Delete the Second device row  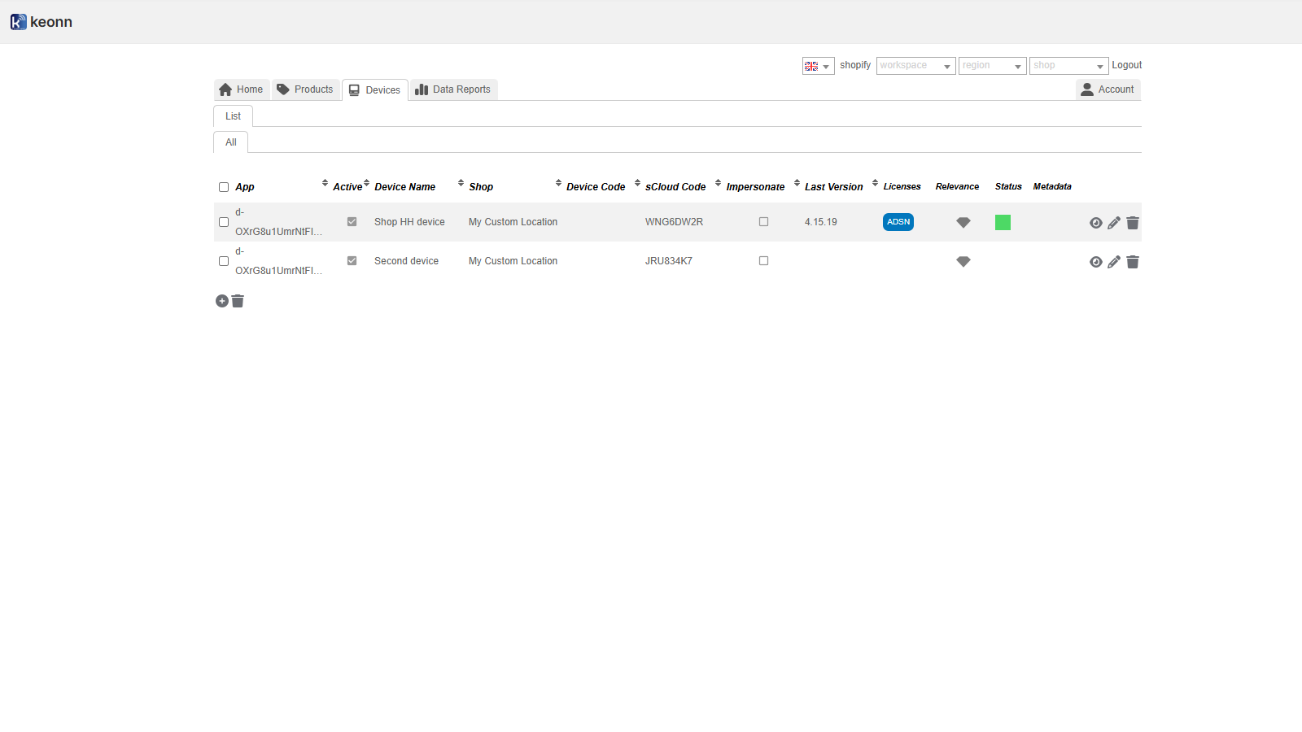click(x=1133, y=262)
